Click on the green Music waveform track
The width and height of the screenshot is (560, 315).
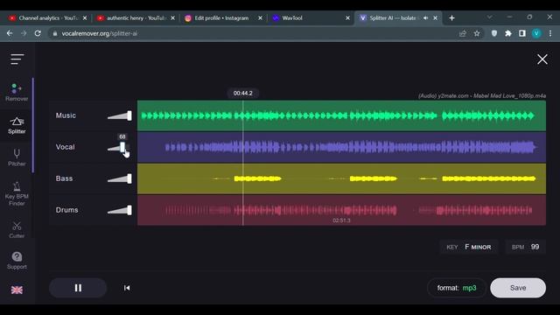(341, 115)
